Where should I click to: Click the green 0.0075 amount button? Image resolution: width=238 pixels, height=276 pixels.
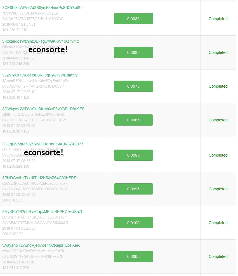pyautogui.click(x=133, y=86)
